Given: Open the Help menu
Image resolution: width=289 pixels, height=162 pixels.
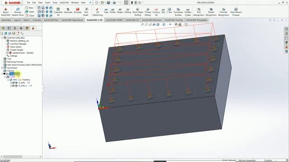Looking at the screenshot, I should click(x=83, y=3).
